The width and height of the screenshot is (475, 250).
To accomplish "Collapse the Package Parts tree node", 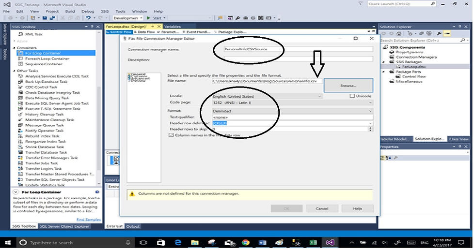I will click(x=384, y=72).
